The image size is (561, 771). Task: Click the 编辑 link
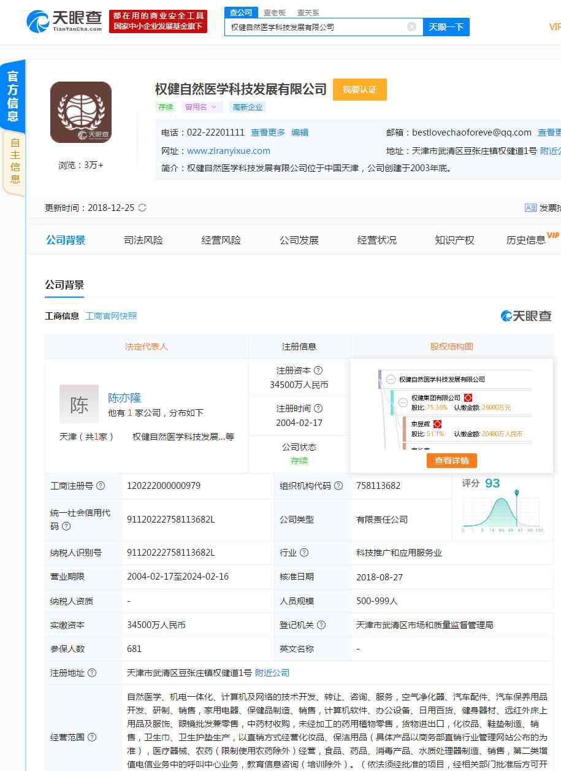pos(300,132)
